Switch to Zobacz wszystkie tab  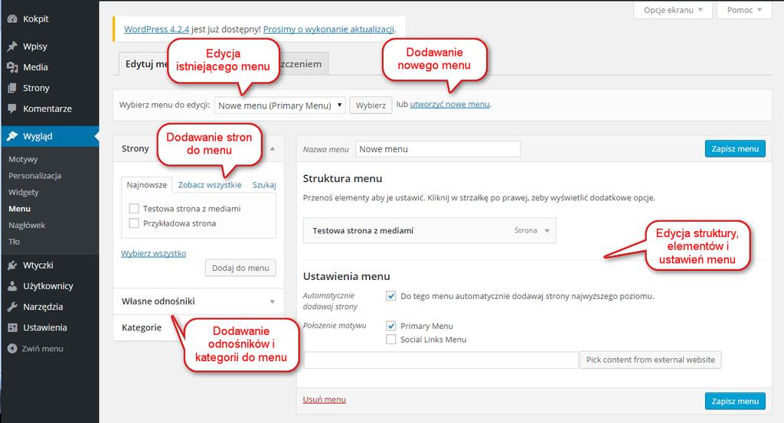210,185
